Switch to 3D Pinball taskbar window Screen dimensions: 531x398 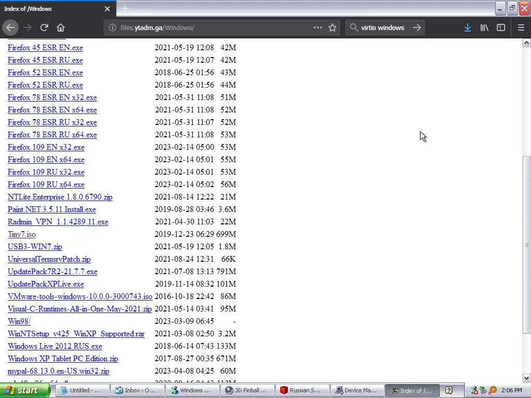pyautogui.click(x=247, y=390)
